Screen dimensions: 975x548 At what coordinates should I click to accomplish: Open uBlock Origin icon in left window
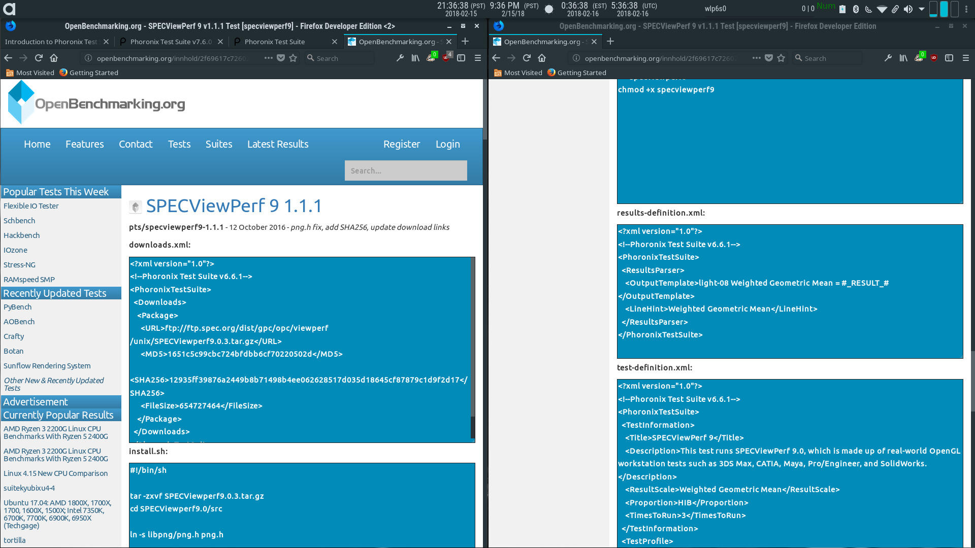coord(446,57)
